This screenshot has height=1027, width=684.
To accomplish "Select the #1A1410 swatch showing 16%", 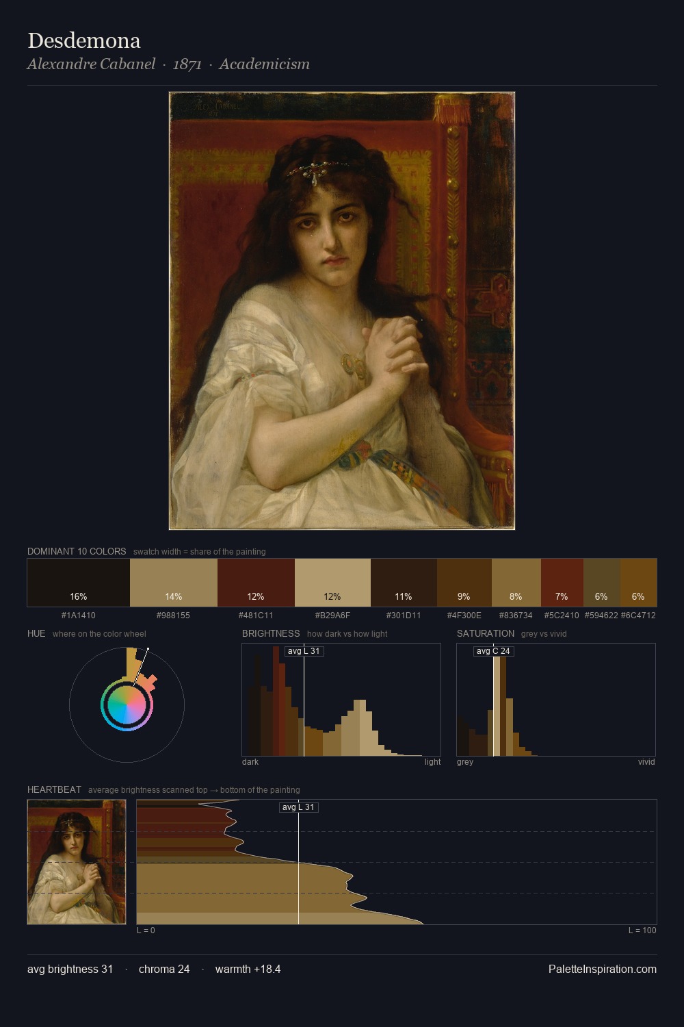I will tap(79, 583).
